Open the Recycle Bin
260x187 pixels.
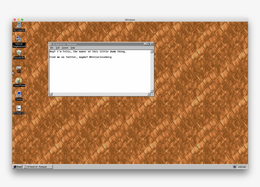coord(19,53)
